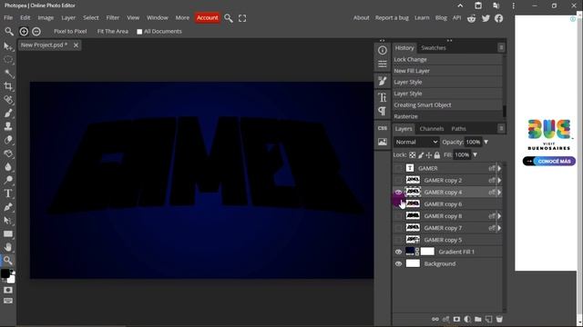The image size is (583, 327).
Task: Hide the Background layer
Action: coord(398,263)
